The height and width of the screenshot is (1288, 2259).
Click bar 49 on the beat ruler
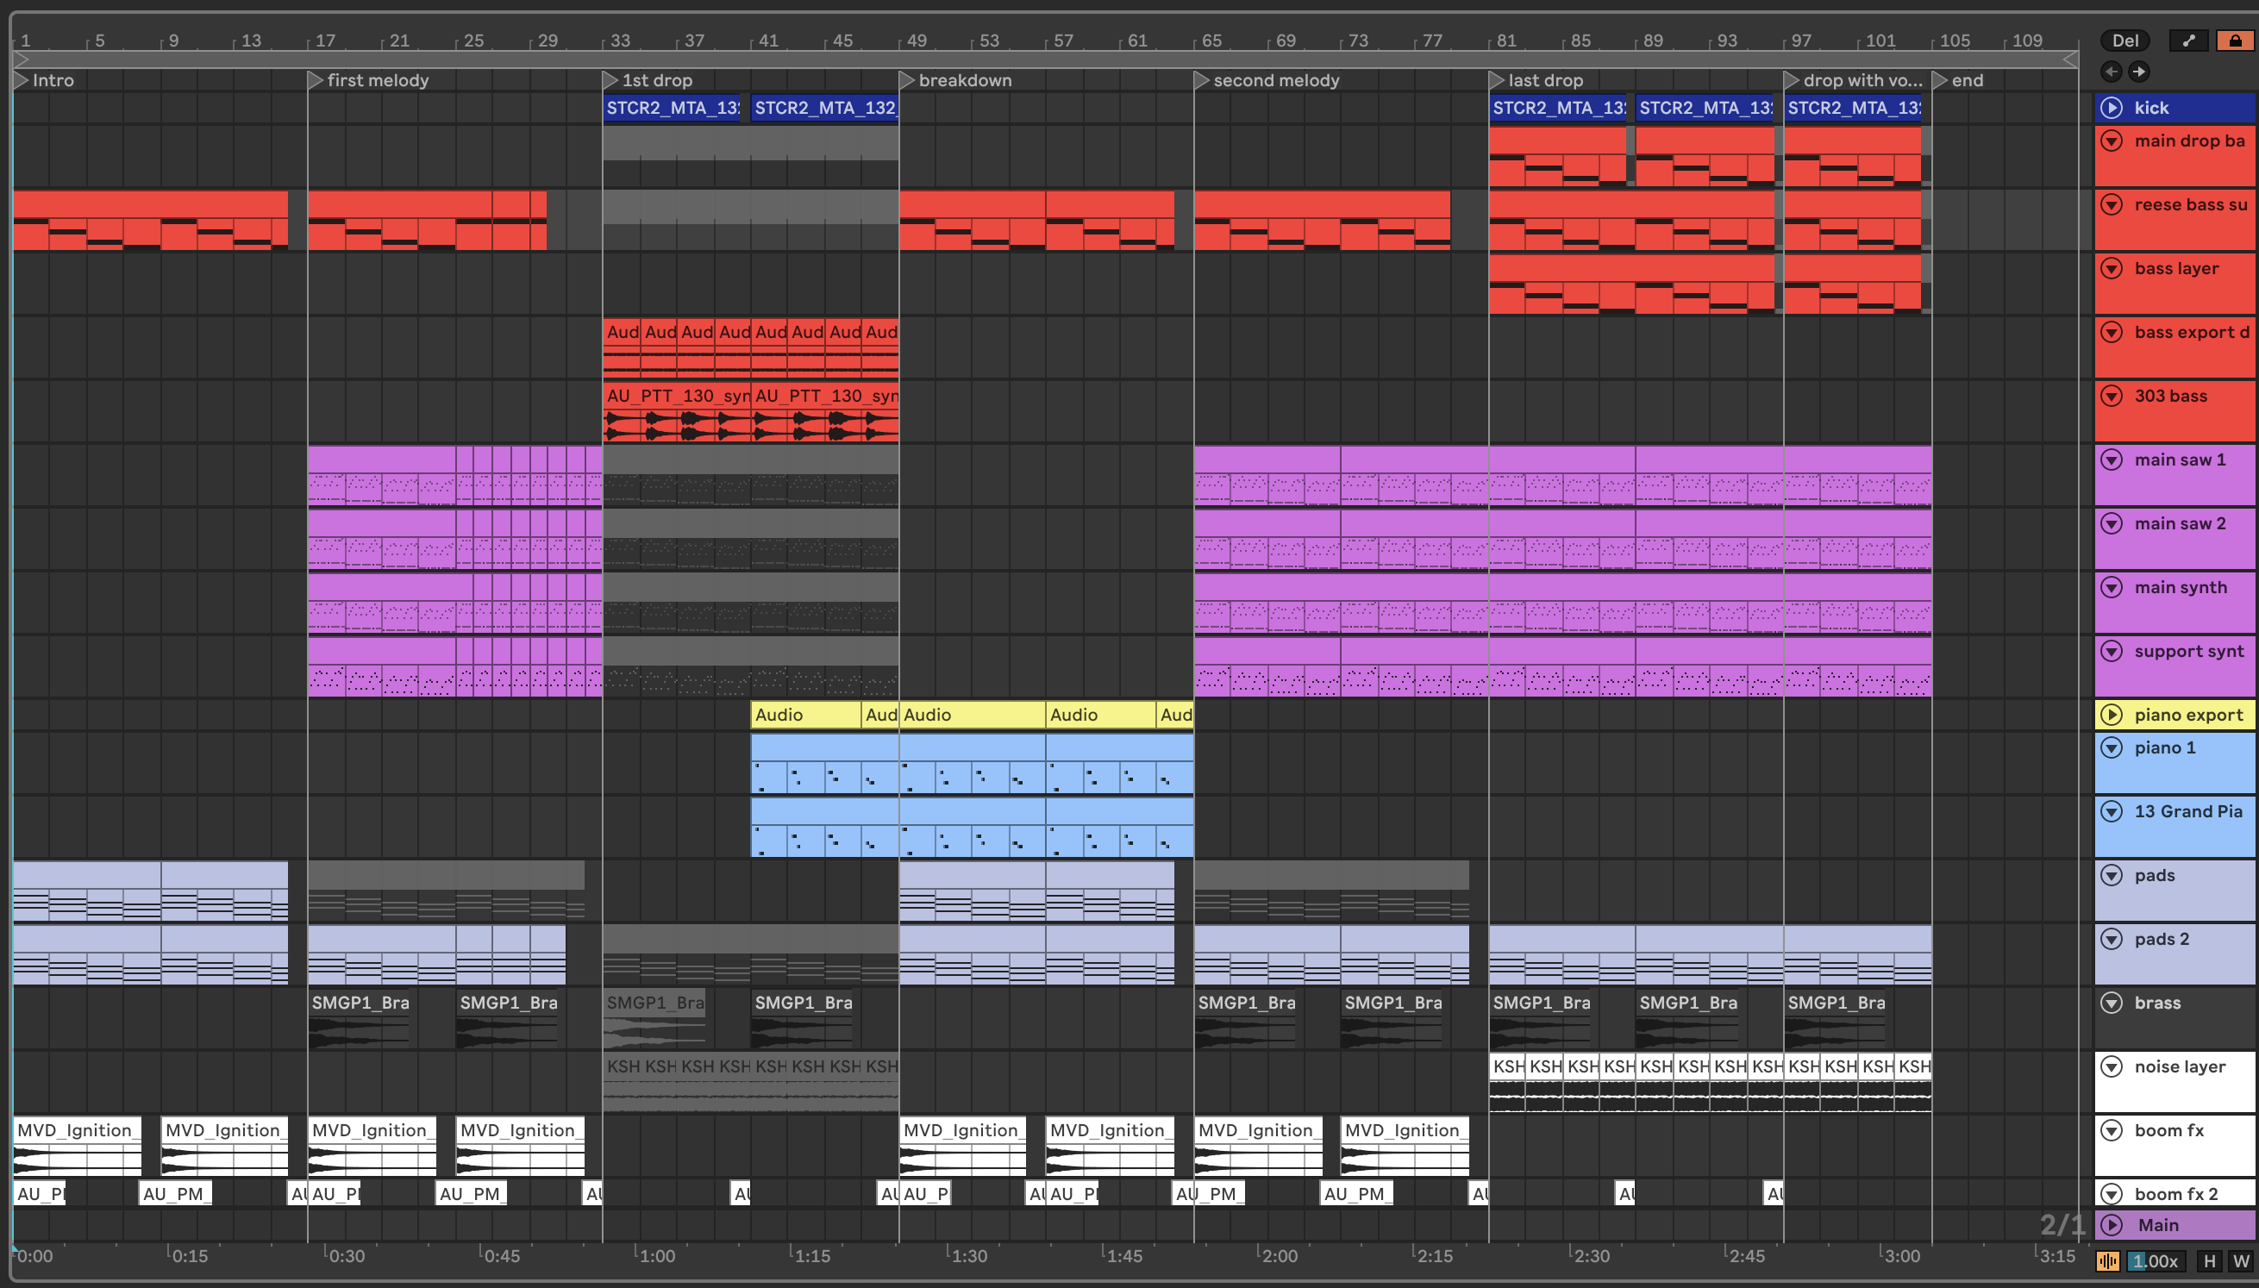click(x=917, y=41)
